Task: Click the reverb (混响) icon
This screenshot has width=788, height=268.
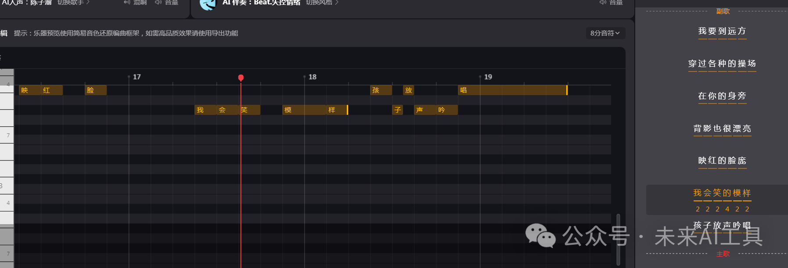Action: (127, 3)
